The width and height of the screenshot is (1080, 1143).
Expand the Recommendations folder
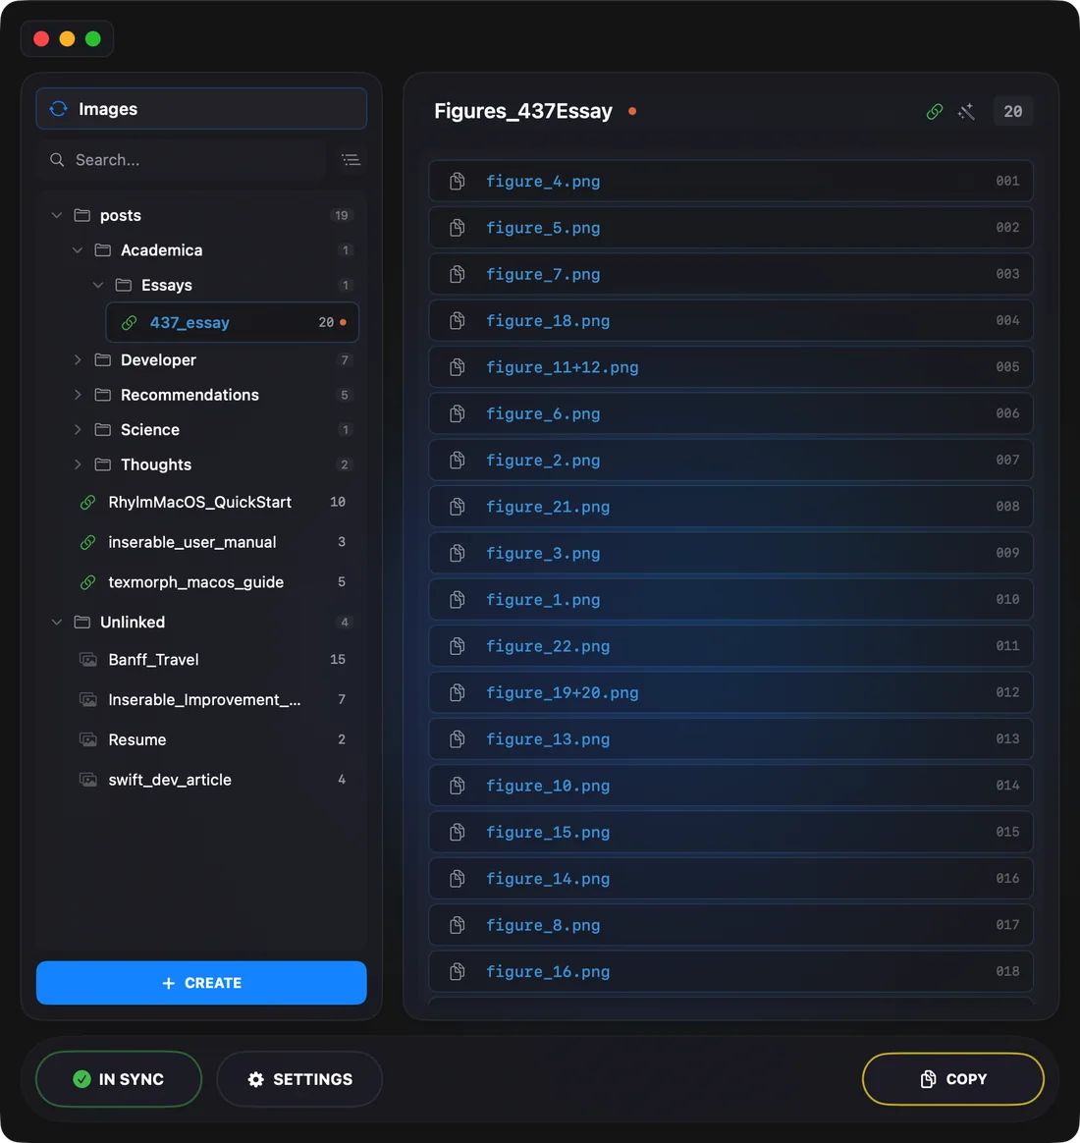coord(78,395)
